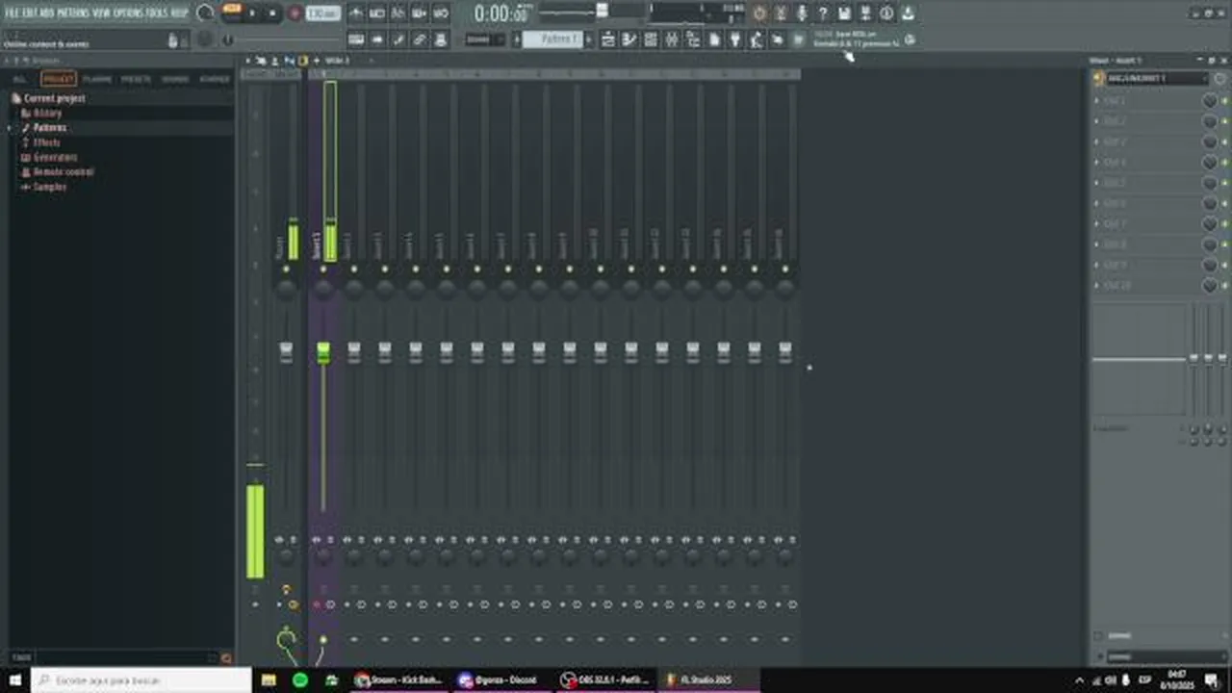Open Discord from the taskbar
The height and width of the screenshot is (693, 1232).
[x=500, y=680]
